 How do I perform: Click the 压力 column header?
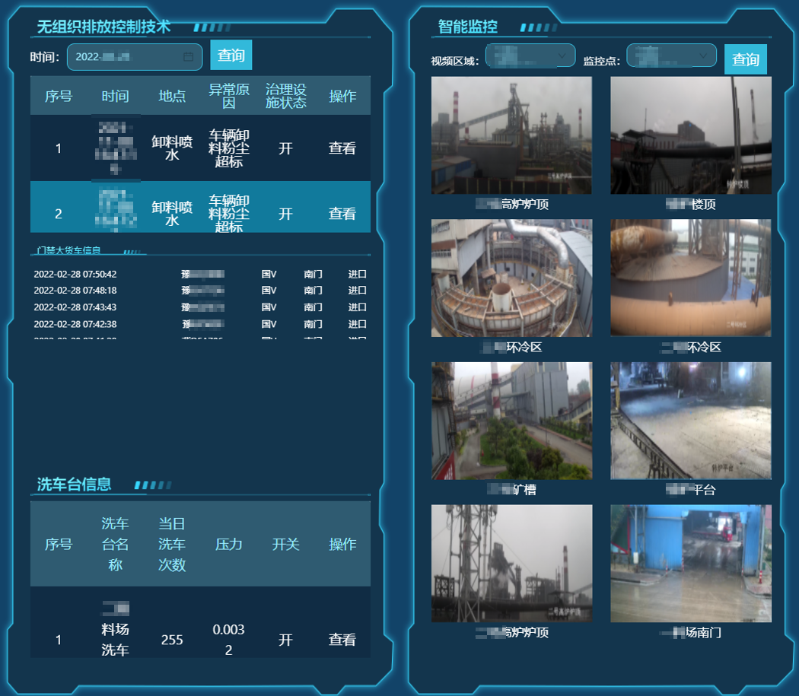pyautogui.click(x=229, y=544)
